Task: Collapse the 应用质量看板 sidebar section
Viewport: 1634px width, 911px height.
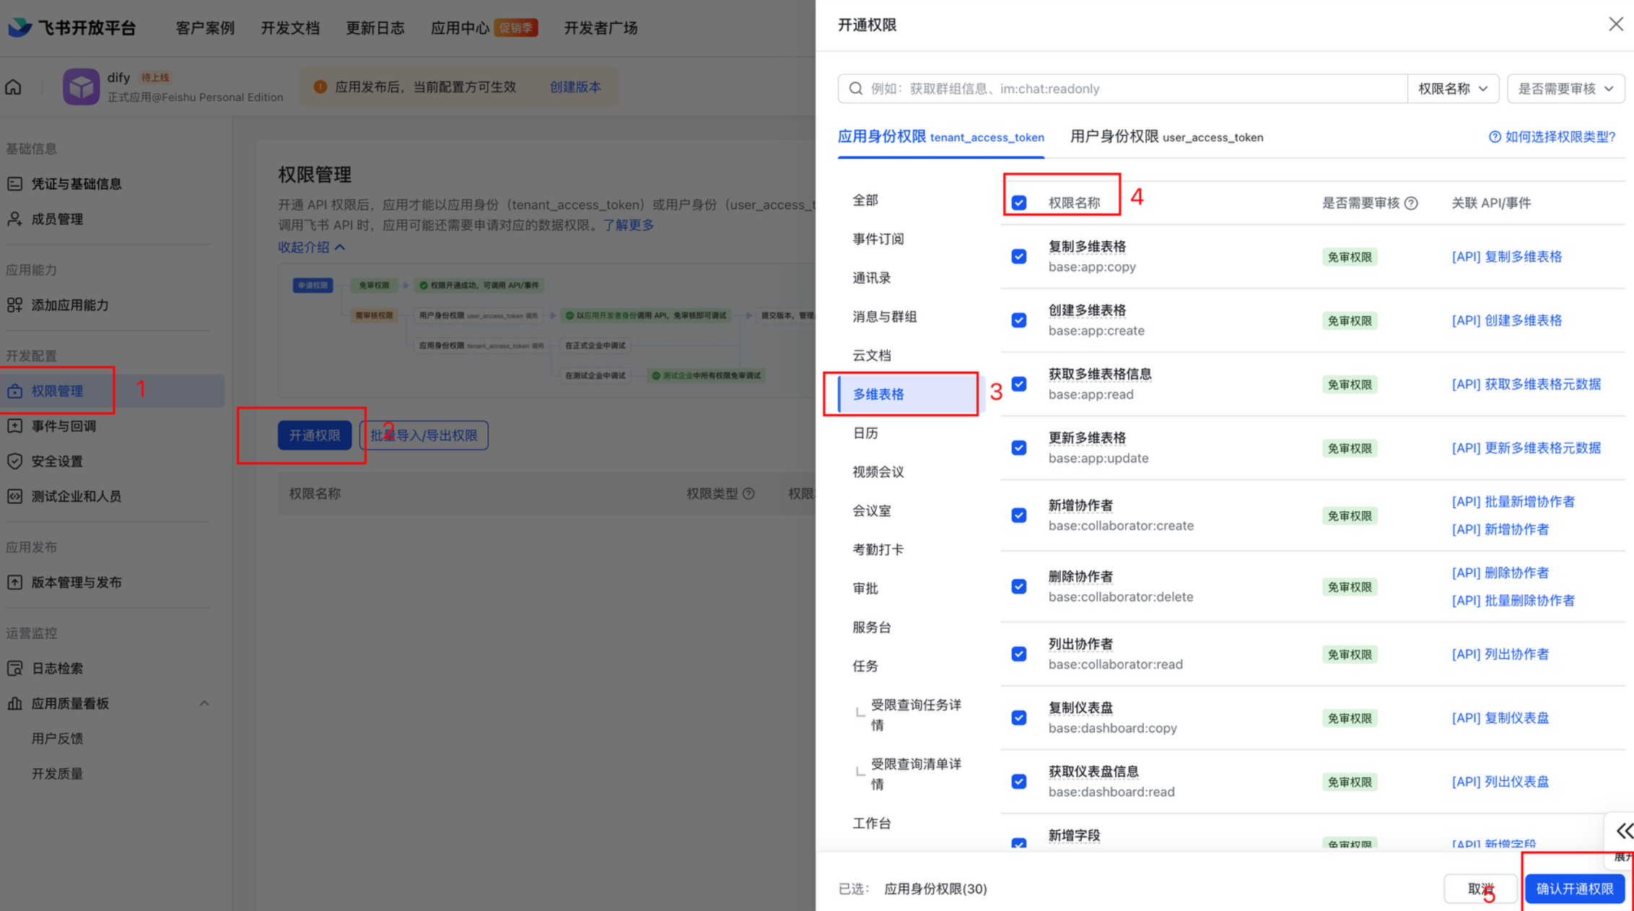Action: [204, 704]
